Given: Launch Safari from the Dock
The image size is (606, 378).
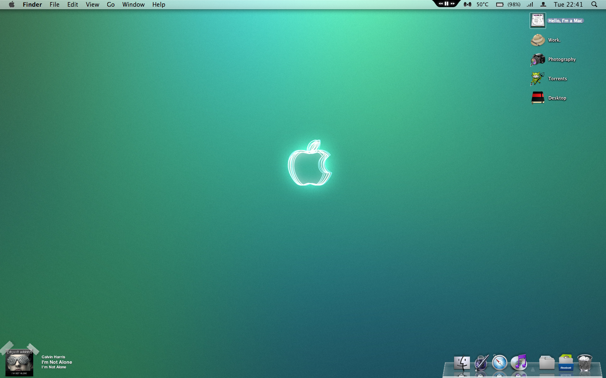Looking at the screenshot, I should click(500, 363).
